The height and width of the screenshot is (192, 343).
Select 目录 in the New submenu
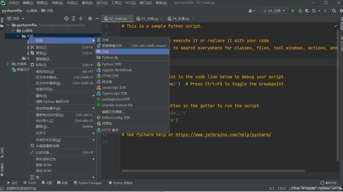(x=105, y=52)
